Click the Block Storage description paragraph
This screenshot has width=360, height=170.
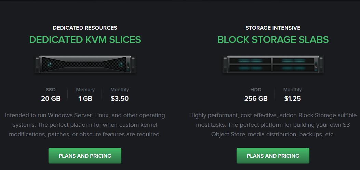[x=273, y=125]
